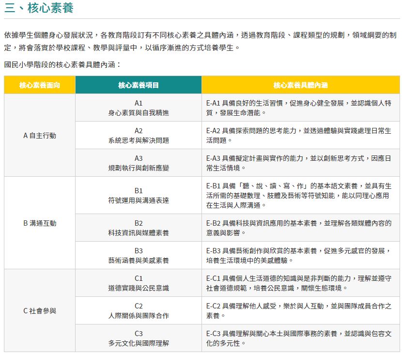Select the C 社會參與 category cell
Image resolution: width=402 pixels, height=354 pixels.
coord(40,310)
